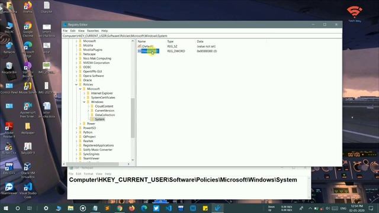Expand the TeamViewer registry key
Image resolution: width=379 pixels, height=213 pixels.
click(x=76, y=159)
